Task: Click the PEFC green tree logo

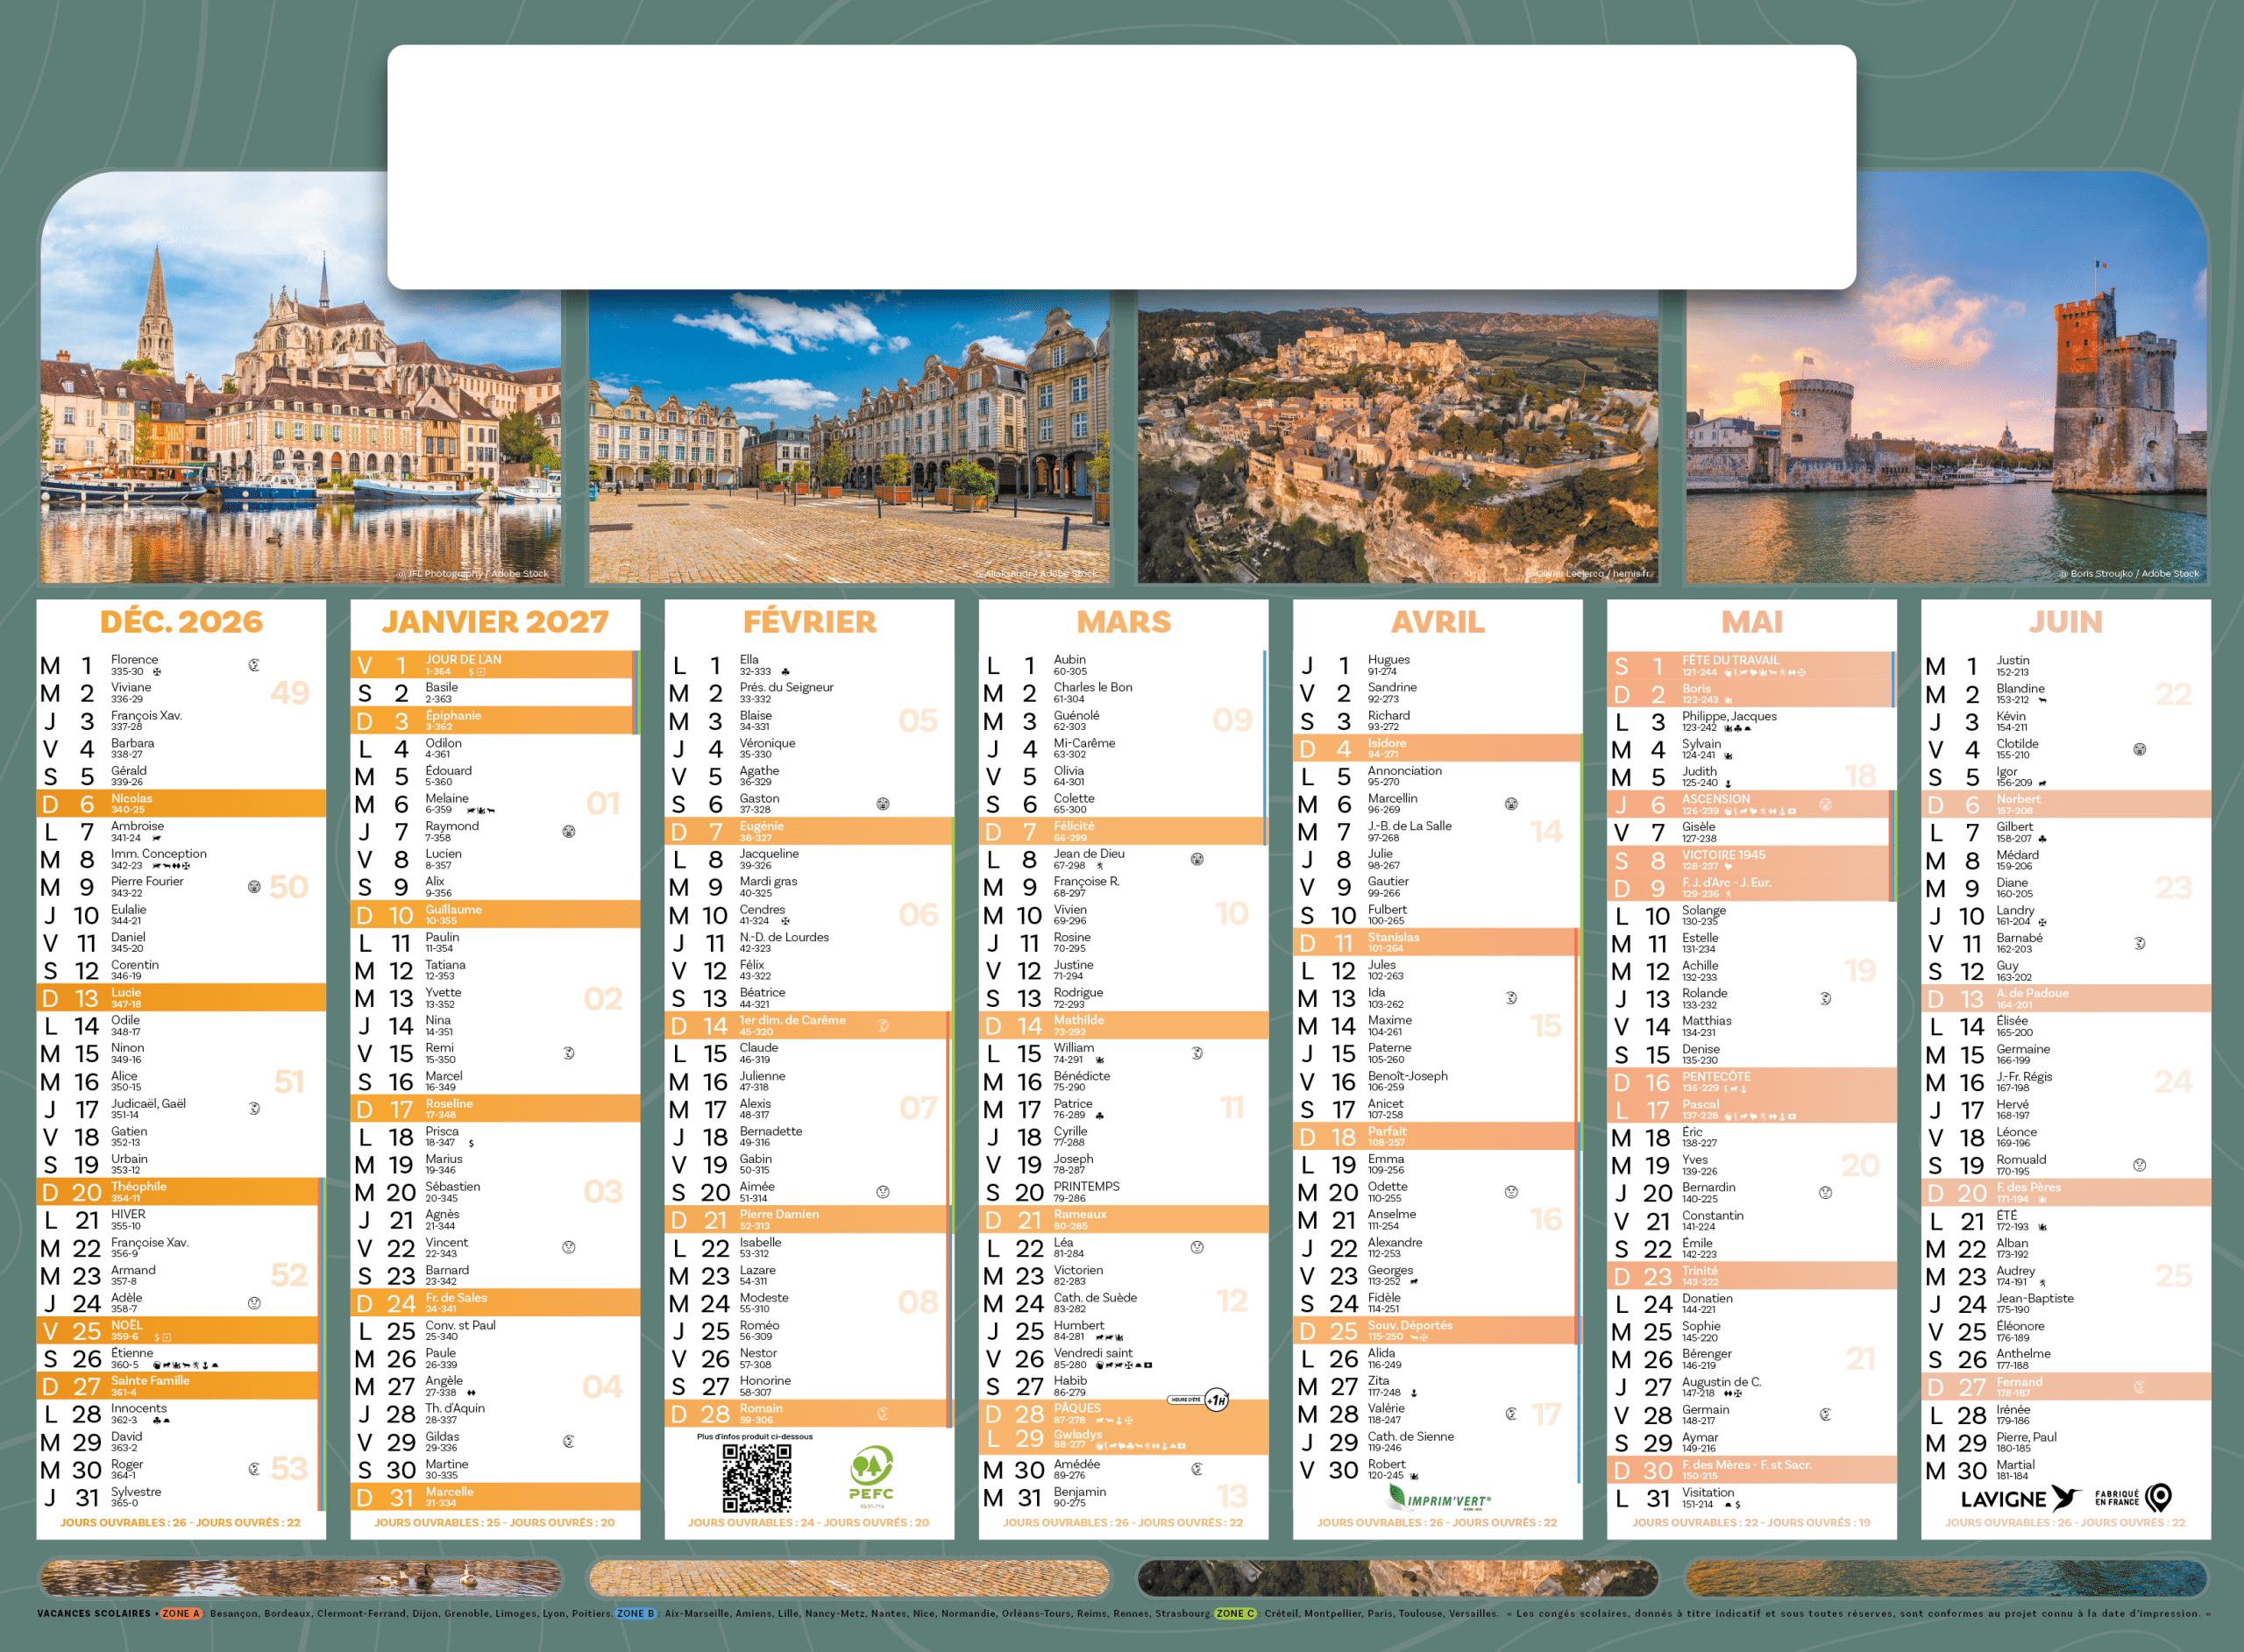Action: coord(871,1466)
